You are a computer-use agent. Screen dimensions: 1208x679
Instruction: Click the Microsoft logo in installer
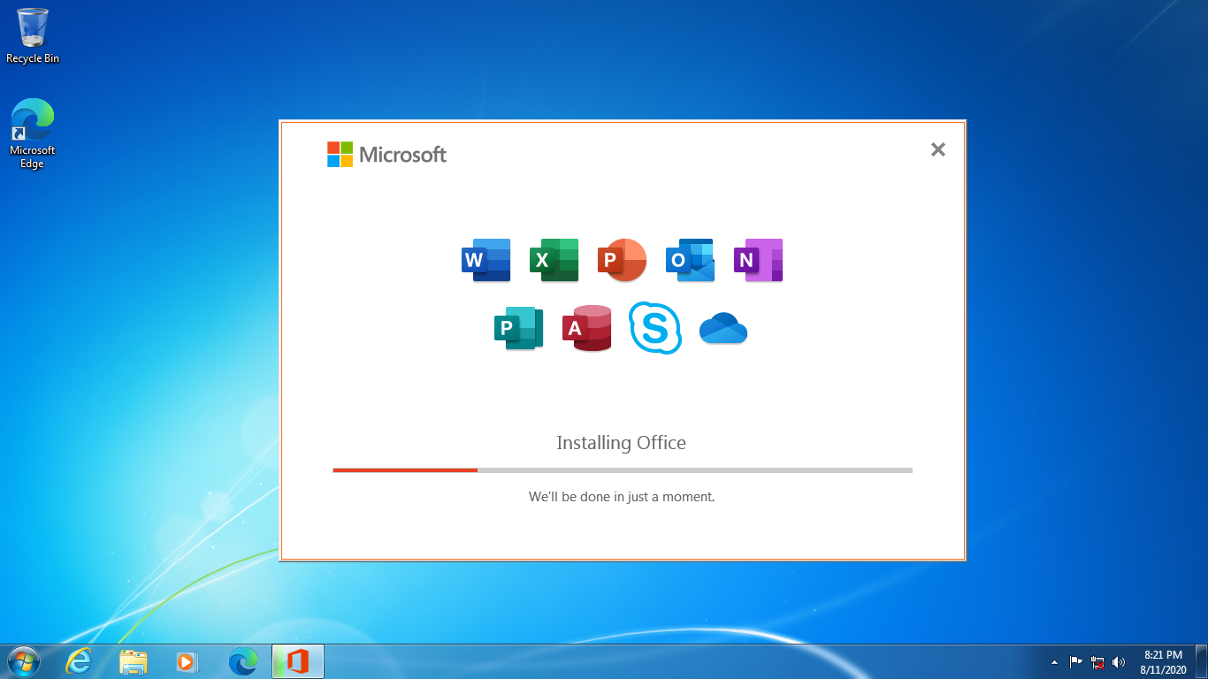click(x=386, y=155)
